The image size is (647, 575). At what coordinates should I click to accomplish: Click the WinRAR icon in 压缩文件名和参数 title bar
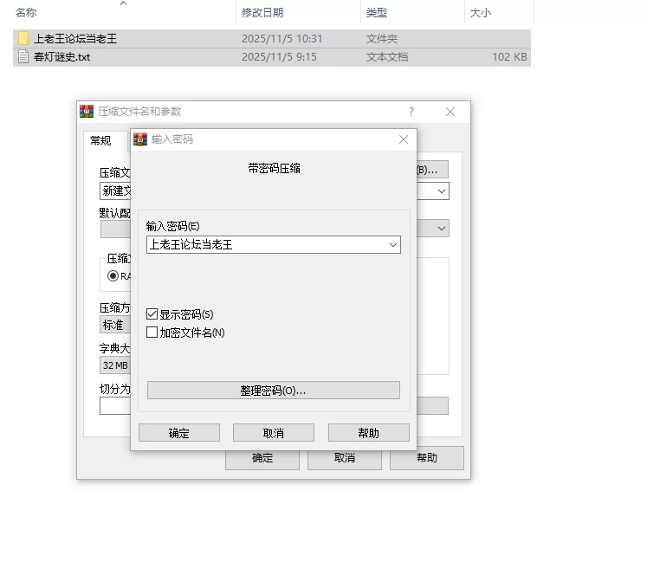(87, 112)
